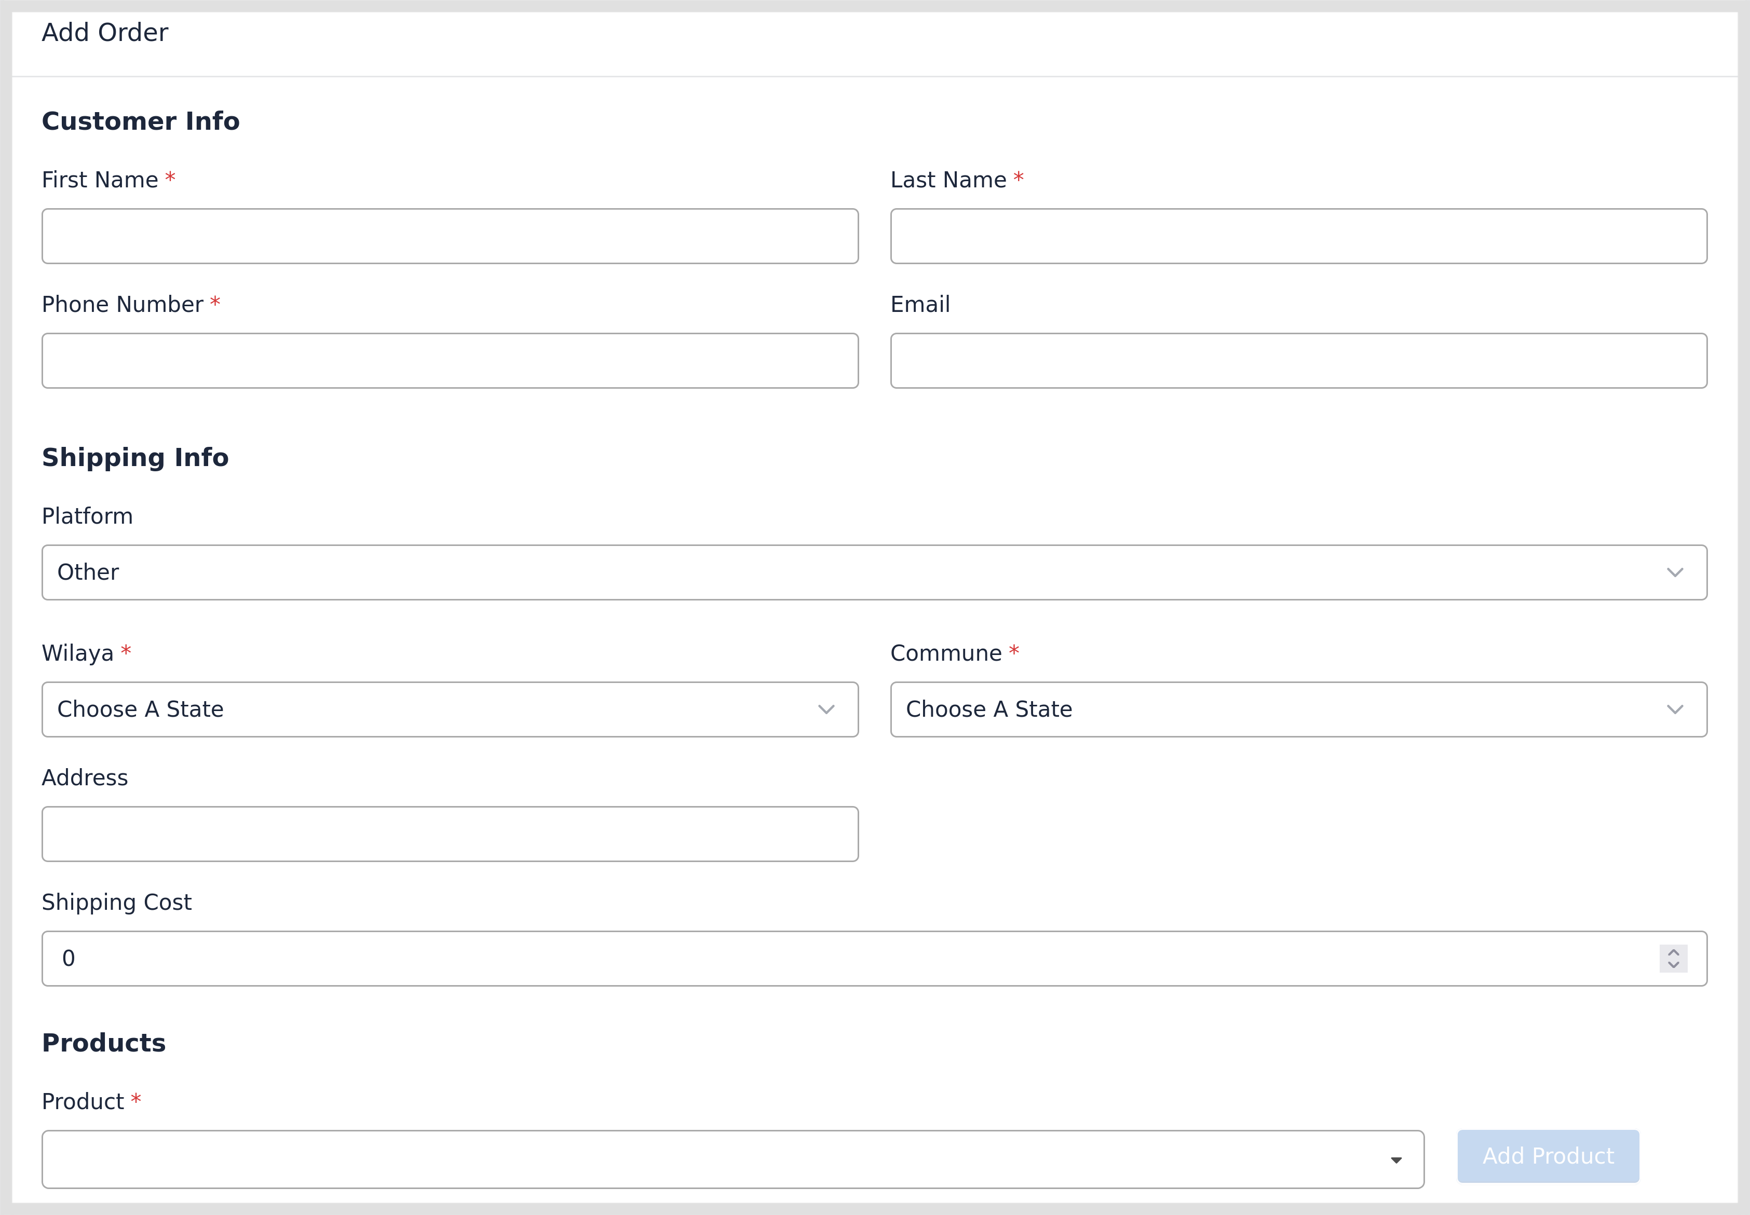This screenshot has height=1215, width=1750.
Task: Decrease Shipping Cost with down arrow
Action: point(1673,965)
